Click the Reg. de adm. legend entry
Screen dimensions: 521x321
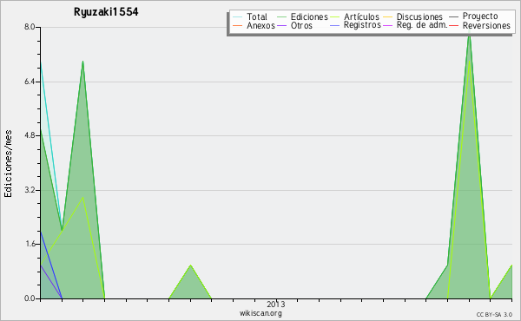(x=422, y=25)
